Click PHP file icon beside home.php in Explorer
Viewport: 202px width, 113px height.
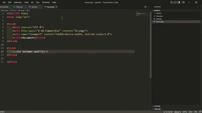[x=154, y=22]
